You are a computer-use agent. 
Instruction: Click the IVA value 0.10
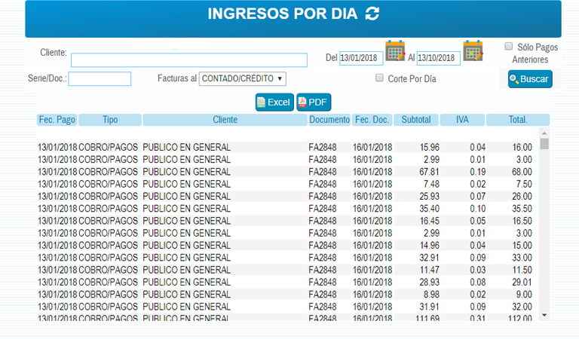tap(477, 209)
